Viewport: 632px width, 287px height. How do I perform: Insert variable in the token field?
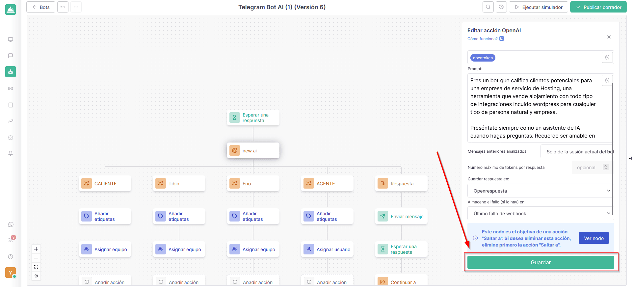coord(607,57)
